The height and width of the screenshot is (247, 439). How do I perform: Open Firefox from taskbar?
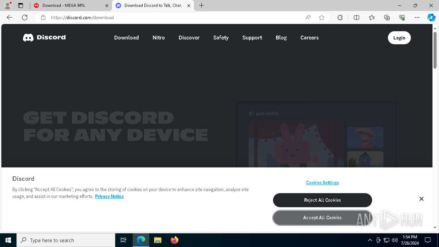click(x=174, y=240)
